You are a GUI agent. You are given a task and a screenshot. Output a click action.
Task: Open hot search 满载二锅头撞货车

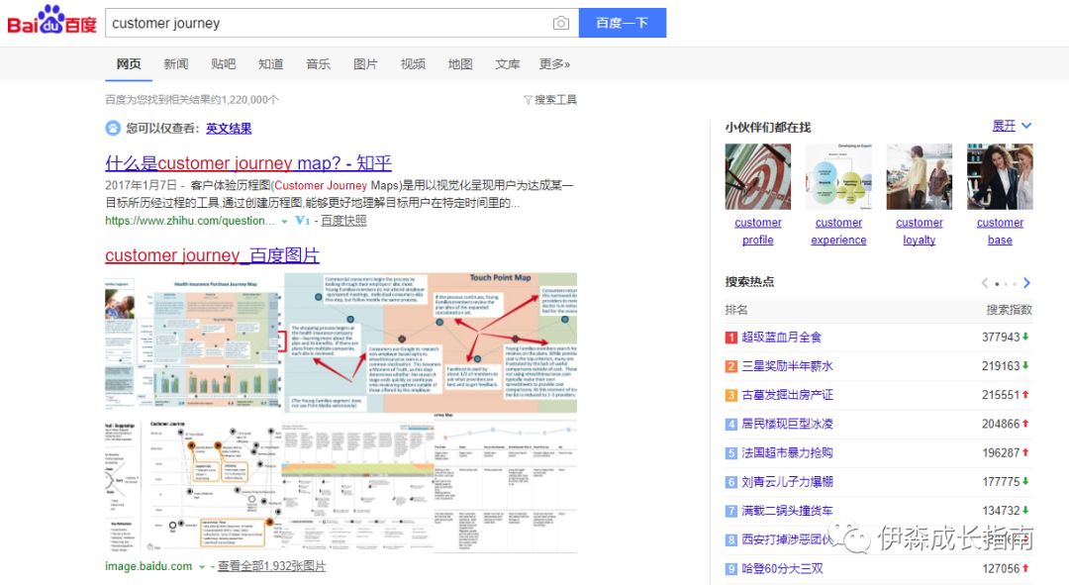click(788, 511)
